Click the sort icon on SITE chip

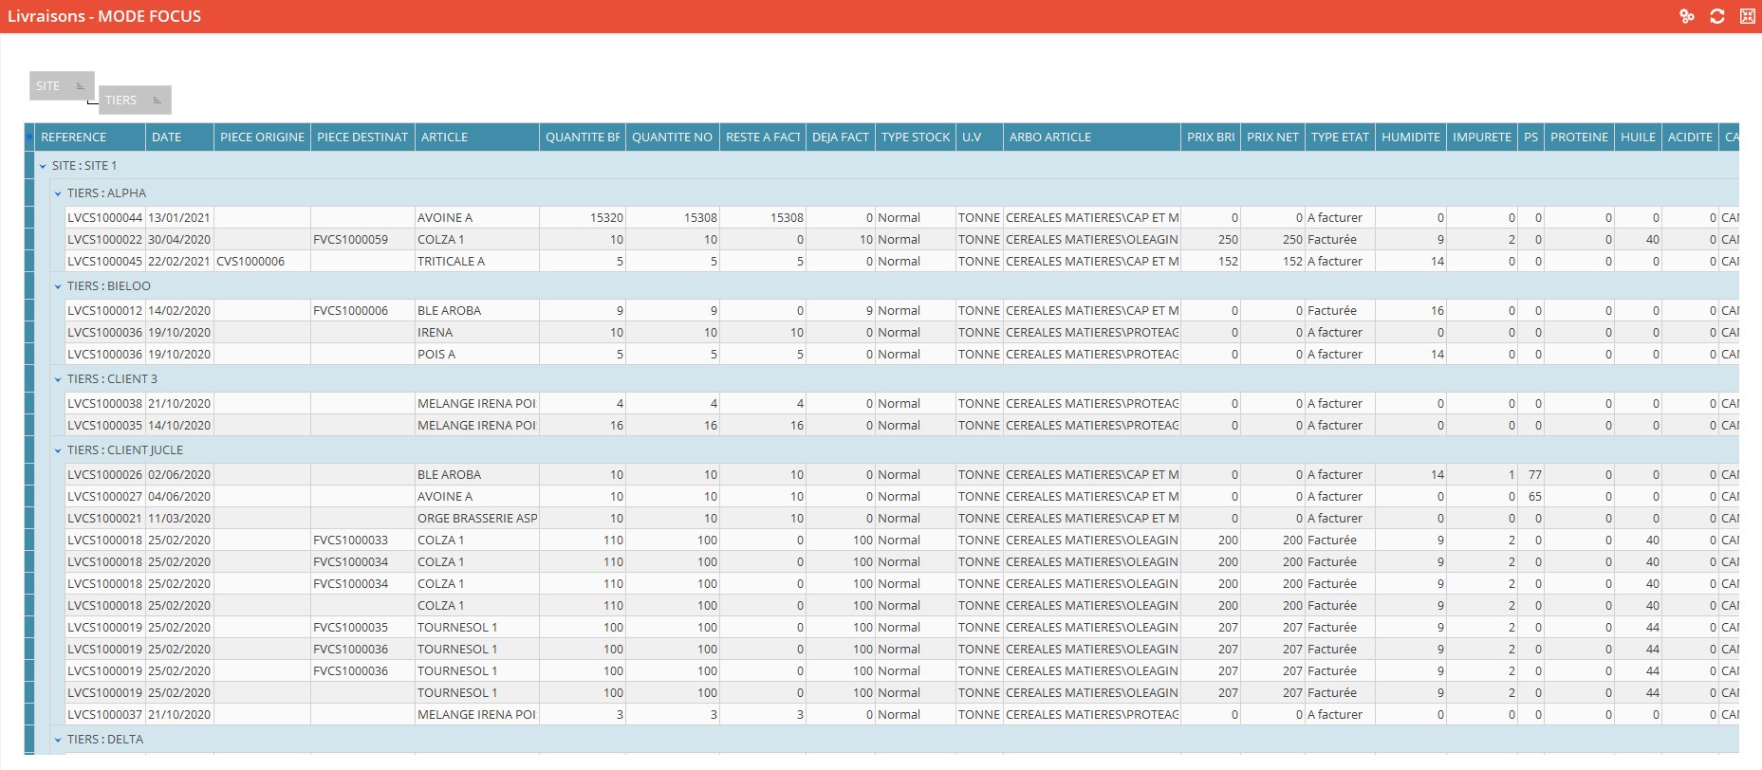tap(80, 86)
